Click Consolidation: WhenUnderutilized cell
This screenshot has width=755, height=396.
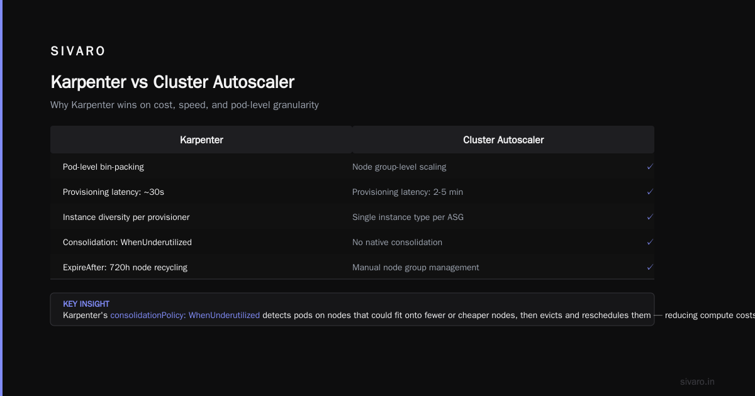pos(127,242)
